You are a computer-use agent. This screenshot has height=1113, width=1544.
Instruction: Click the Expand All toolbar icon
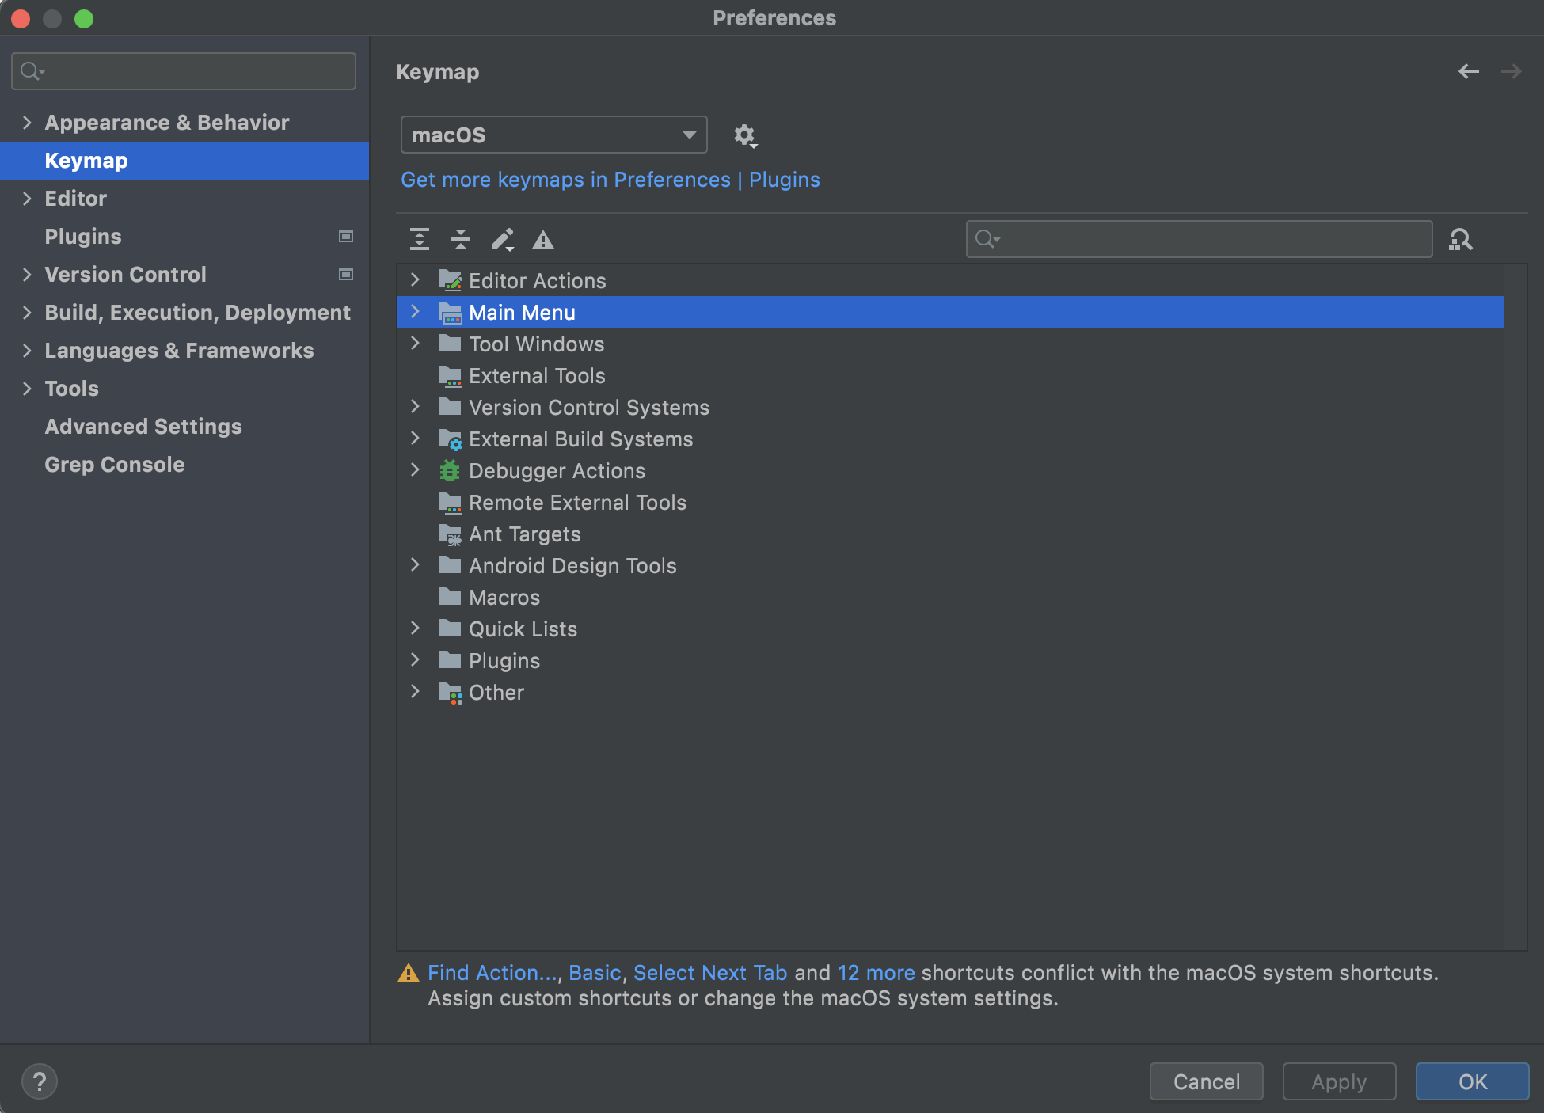420,239
